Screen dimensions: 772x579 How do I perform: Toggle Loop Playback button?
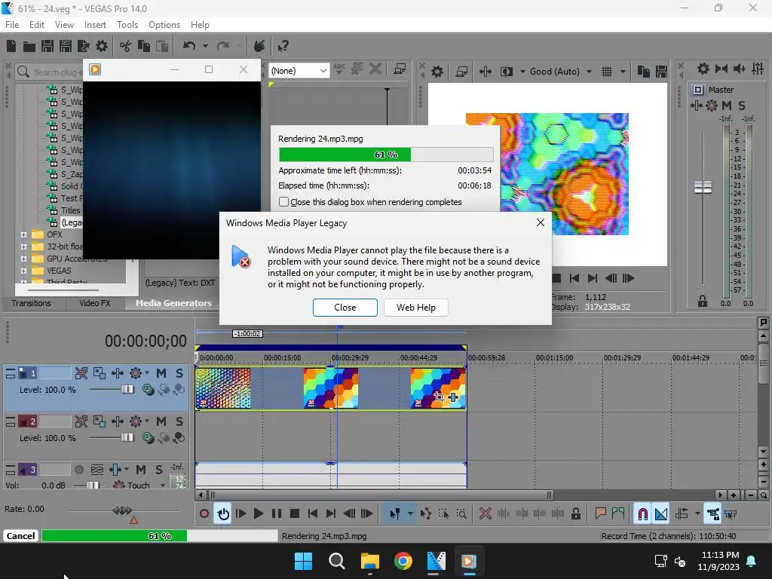coord(223,514)
